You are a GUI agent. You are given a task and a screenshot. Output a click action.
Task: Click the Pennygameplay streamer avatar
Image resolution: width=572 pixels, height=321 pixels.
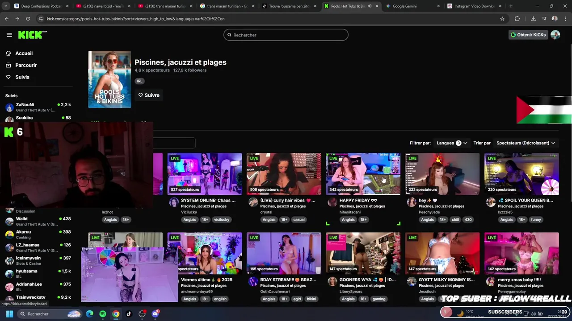pos(491,281)
